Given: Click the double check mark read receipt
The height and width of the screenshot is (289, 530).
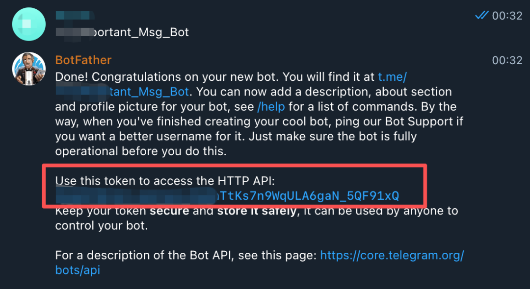Looking at the screenshot, I should pyautogui.click(x=481, y=16).
